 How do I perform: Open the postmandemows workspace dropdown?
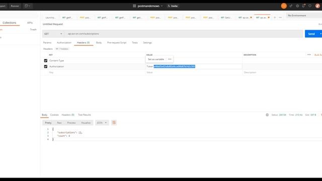click(162, 6)
